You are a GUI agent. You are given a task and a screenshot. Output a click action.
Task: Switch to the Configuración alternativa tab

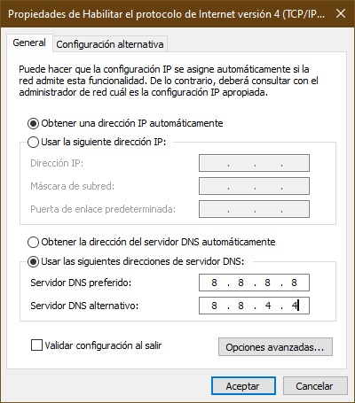110,44
